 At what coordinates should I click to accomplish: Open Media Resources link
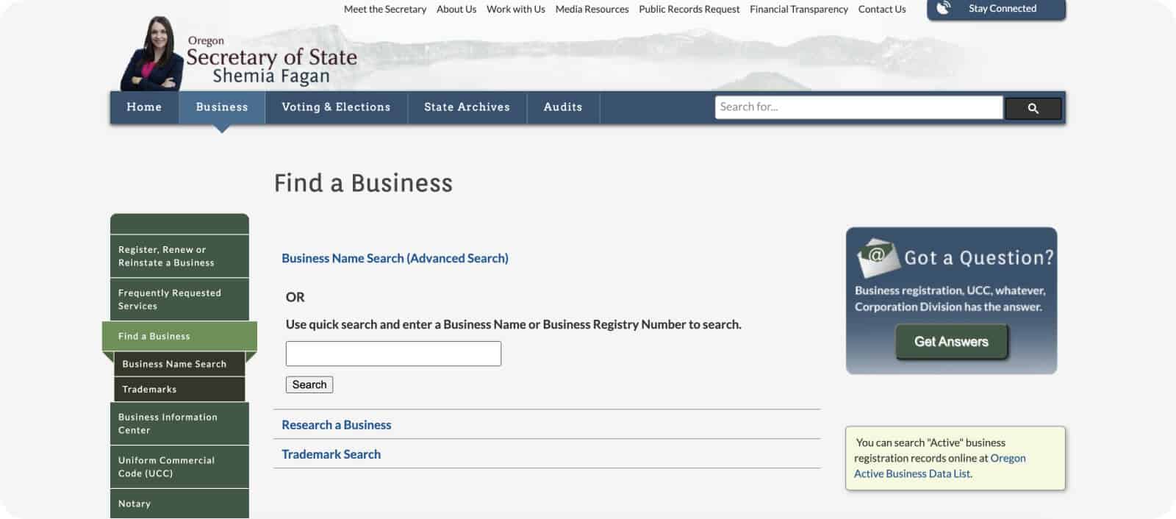592,10
